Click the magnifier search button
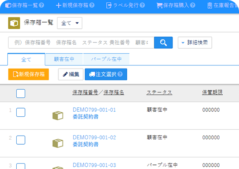The width and height of the screenshot is (239, 169). 163,43
